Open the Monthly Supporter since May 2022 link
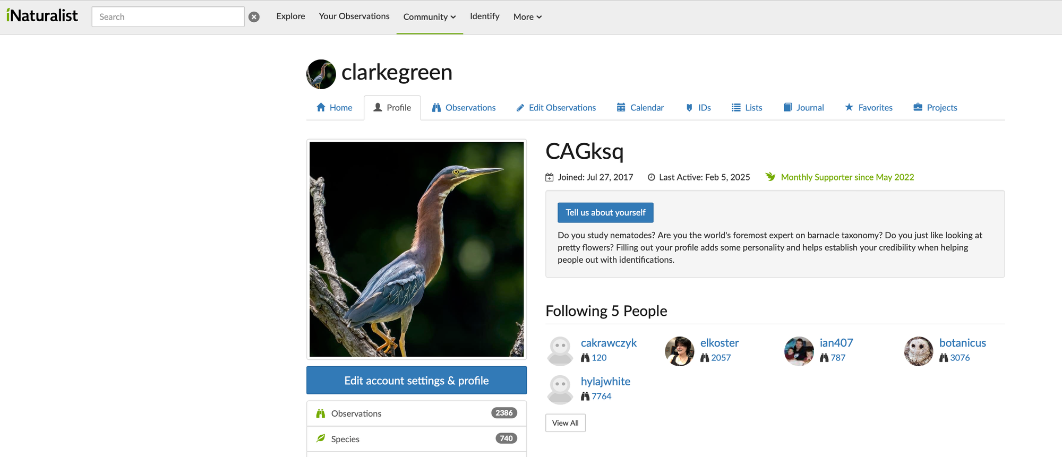Image resolution: width=1062 pixels, height=457 pixels. pos(847,177)
